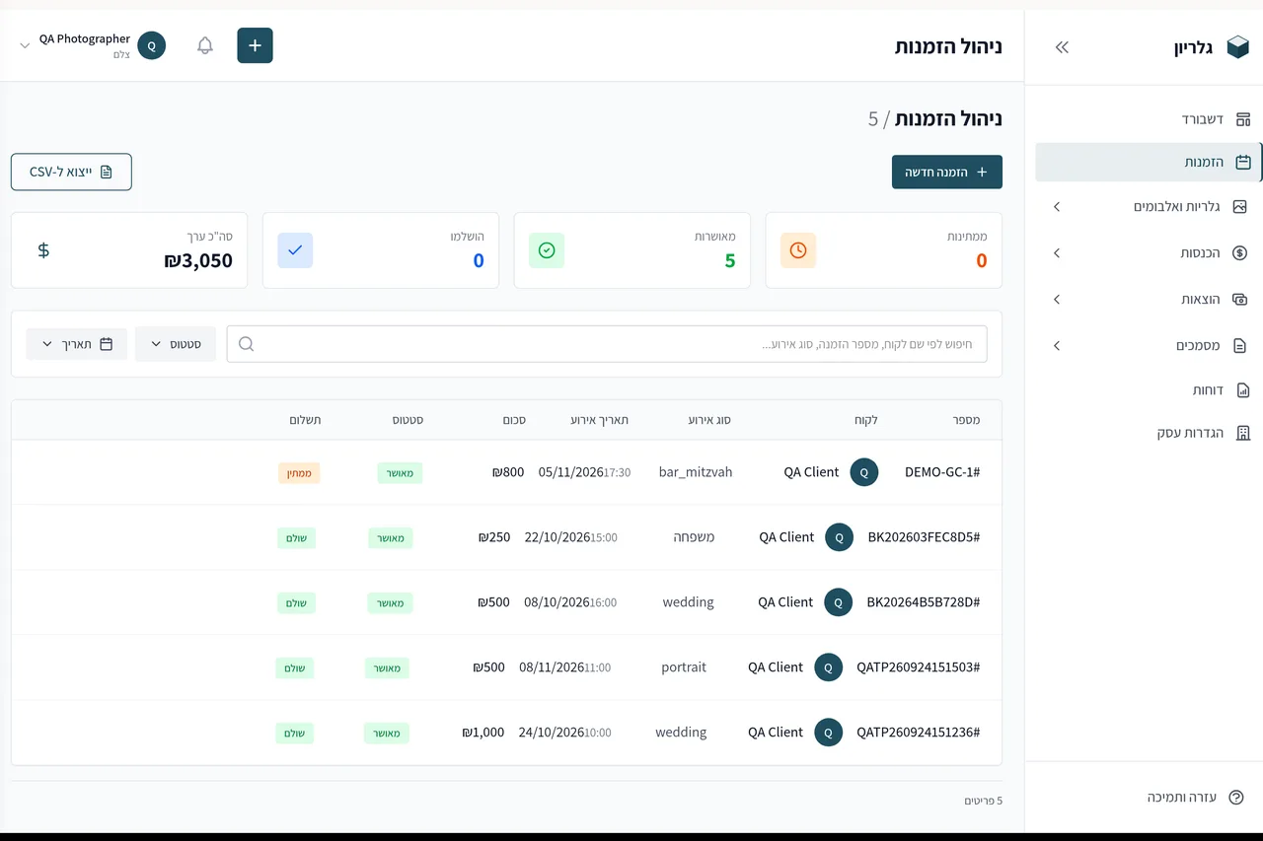This screenshot has width=1263, height=841.
Task: Select הזמנות in the sidebar
Action: (x=1149, y=162)
